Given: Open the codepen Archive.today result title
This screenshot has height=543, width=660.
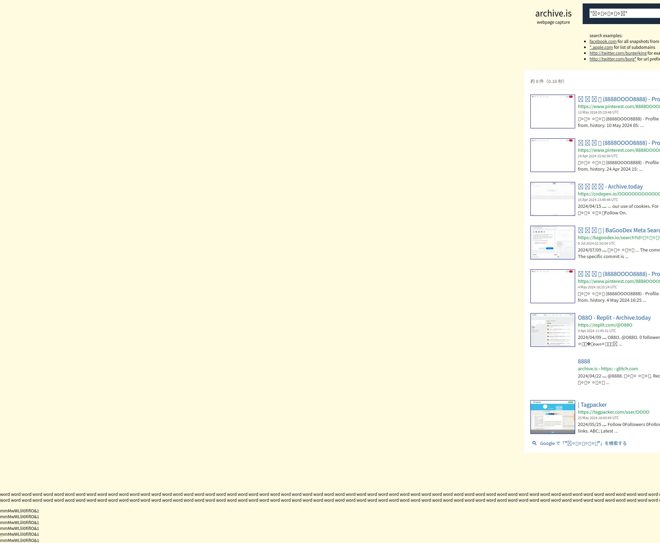Looking at the screenshot, I should (x=610, y=187).
